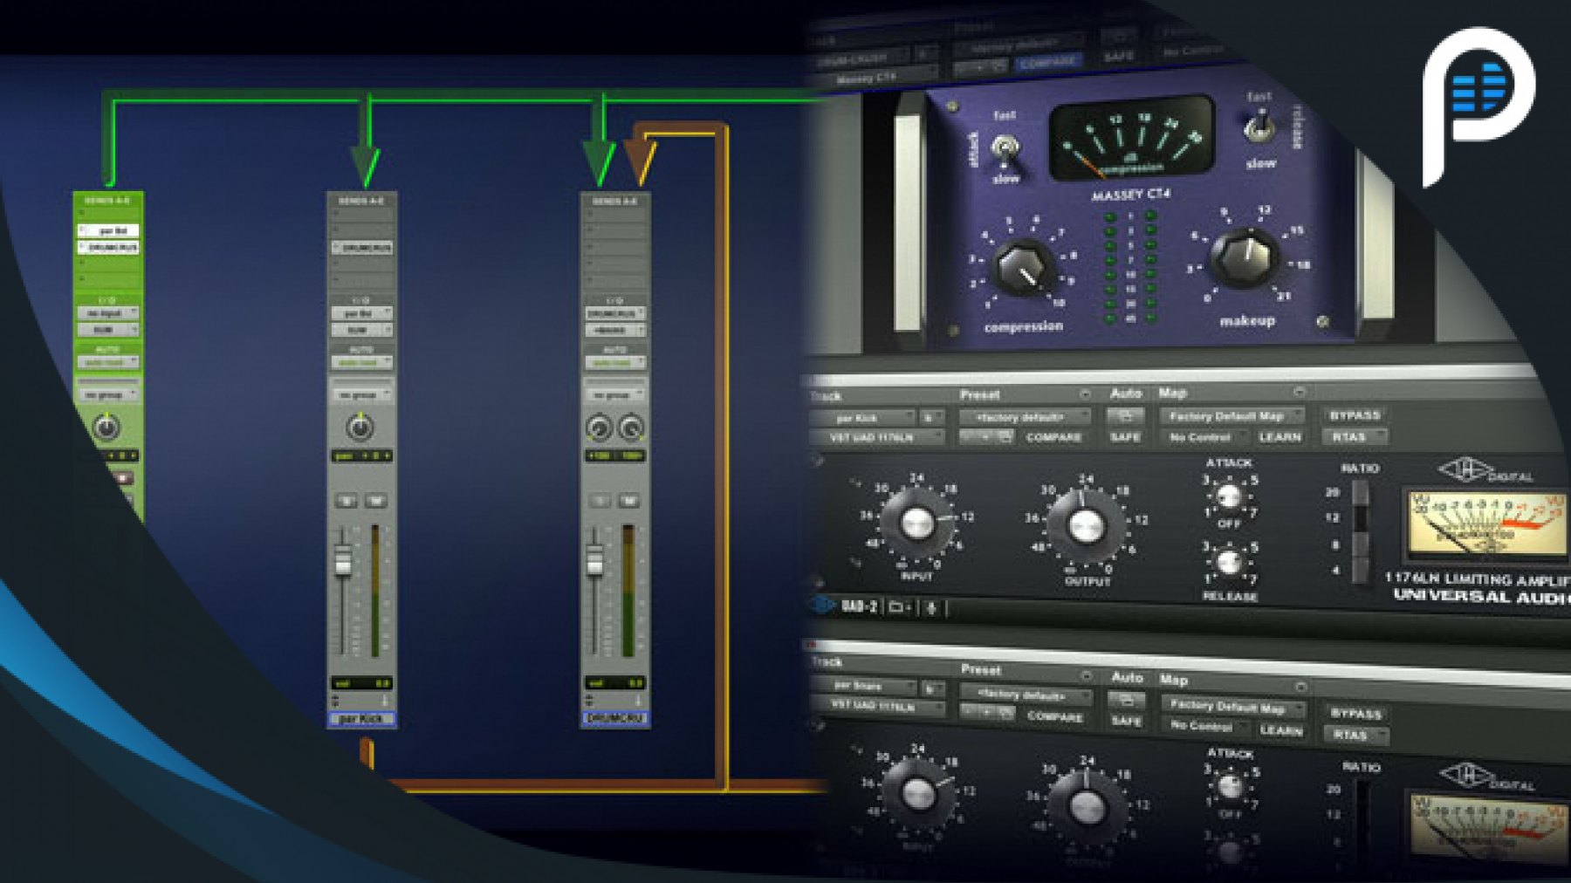
Task: Select ratio 8 button on per Kick 1176LN
Action: pos(1360,545)
